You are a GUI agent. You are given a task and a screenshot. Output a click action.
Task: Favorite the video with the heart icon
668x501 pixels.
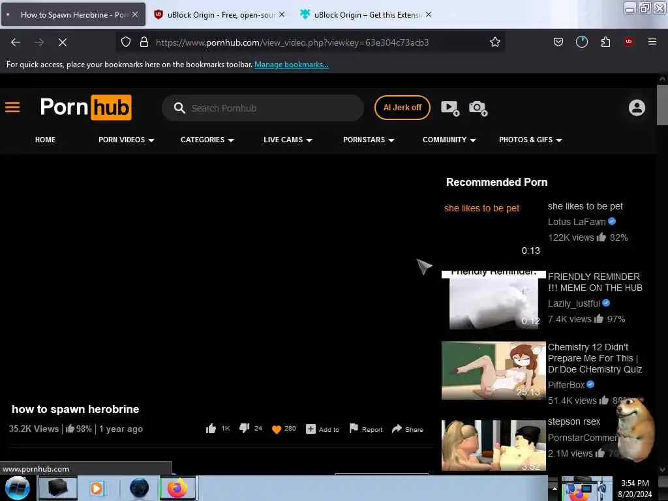[277, 429]
